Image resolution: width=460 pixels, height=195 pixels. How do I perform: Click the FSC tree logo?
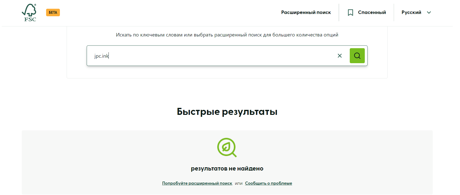[x=29, y=10]
